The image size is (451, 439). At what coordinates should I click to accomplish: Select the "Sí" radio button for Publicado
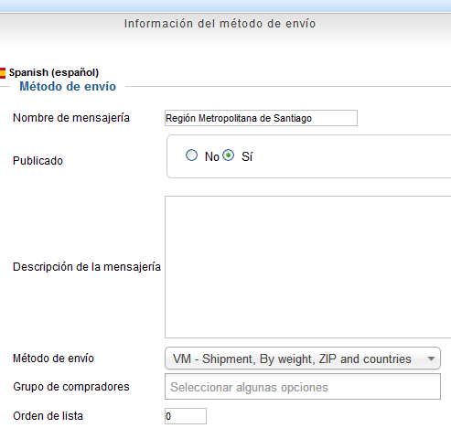228,155
